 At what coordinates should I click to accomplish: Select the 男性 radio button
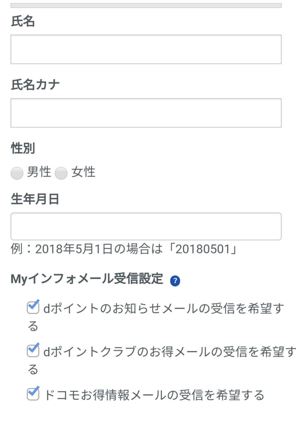pos(17,173)
